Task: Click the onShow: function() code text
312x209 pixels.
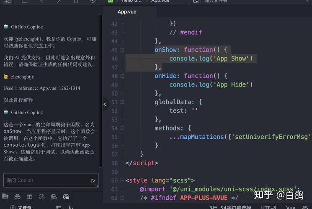Action: 191,50
